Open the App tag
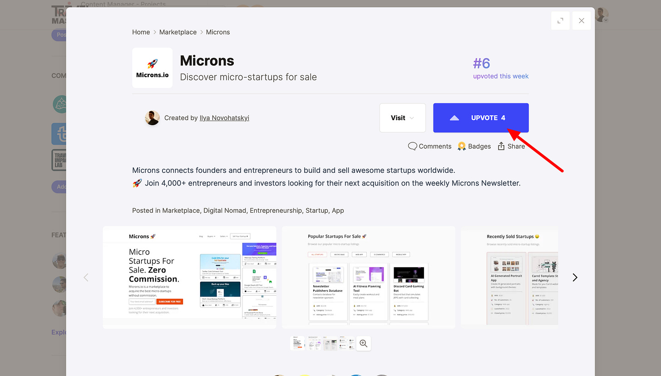661x376 pixels. [x=338, y=210]
